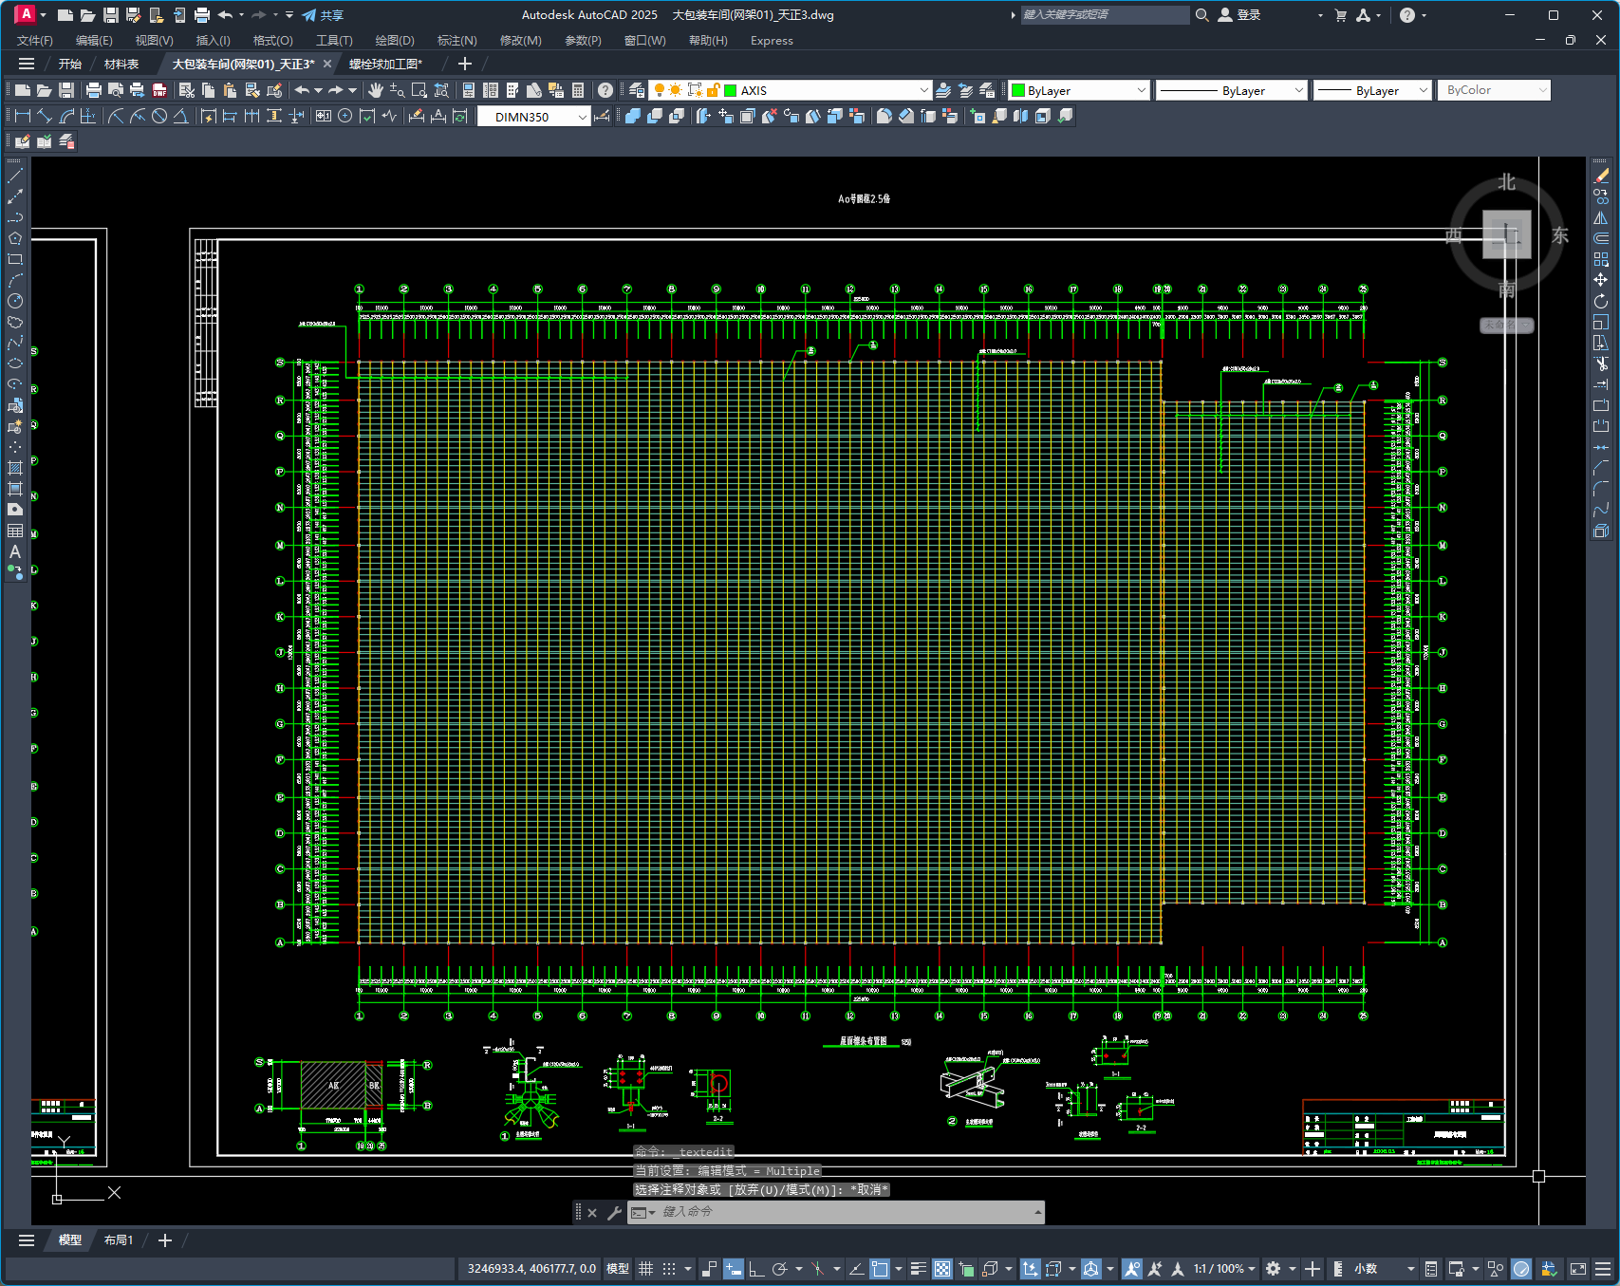Click the 登录 sign-in button
This screenshot has height=1286, width=1620.
[1239, 15]
